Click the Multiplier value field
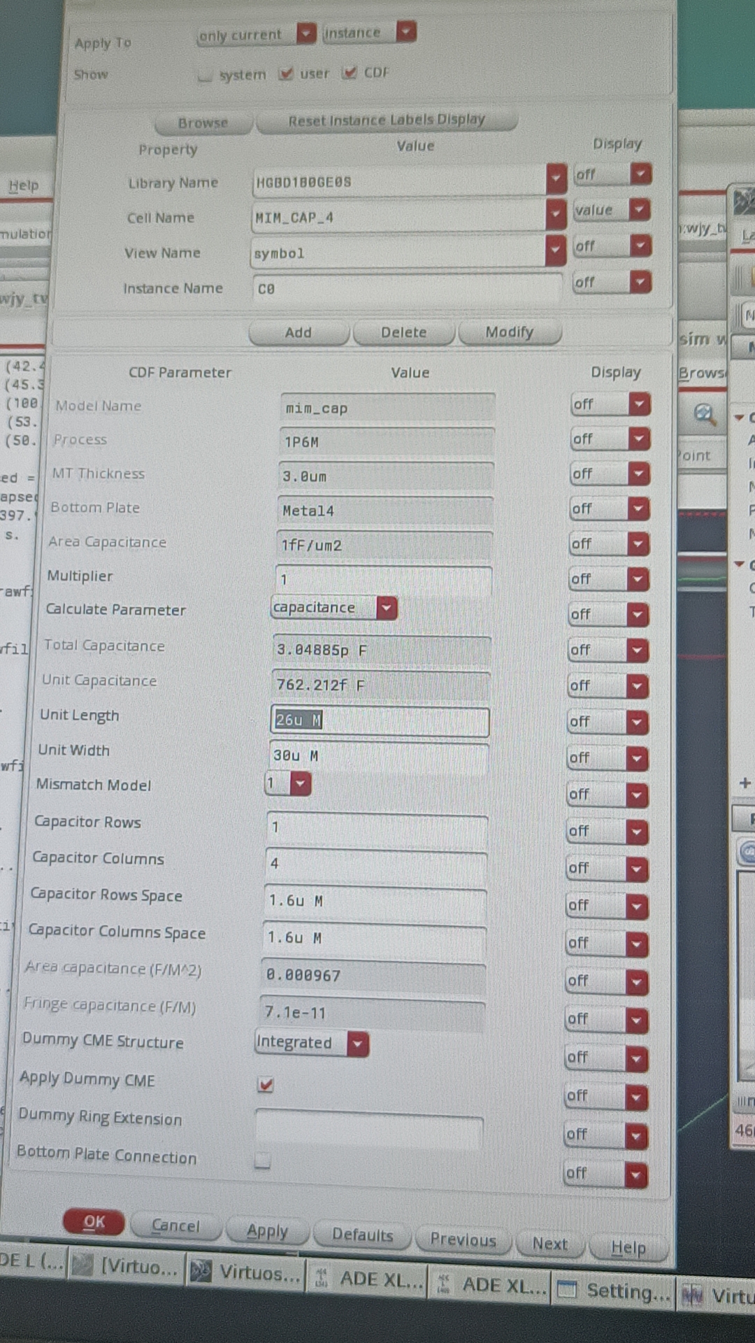Viewport: 755px width, 1343px height. [x=384, y=579]
